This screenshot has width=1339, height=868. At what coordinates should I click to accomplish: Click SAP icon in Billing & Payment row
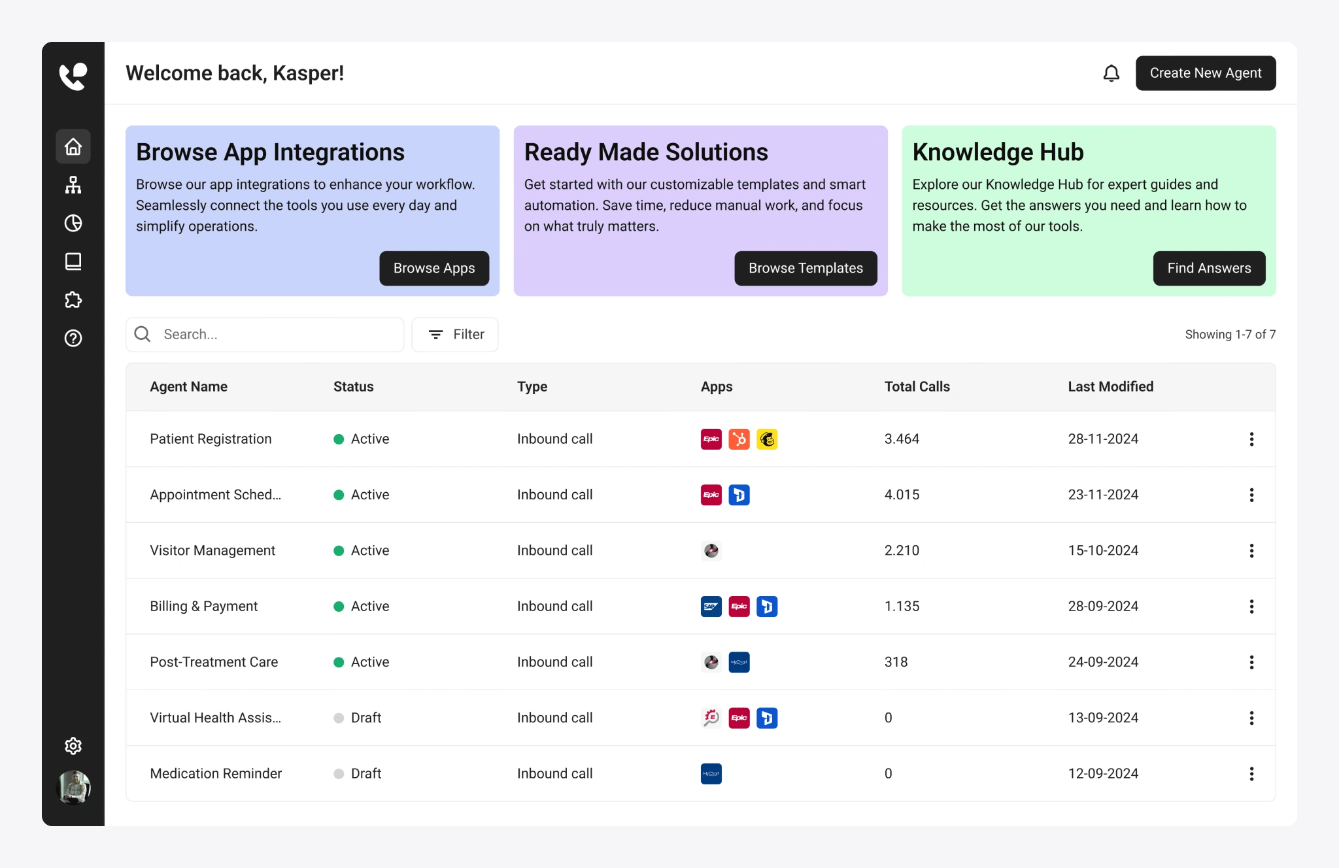tap(711, 607)
